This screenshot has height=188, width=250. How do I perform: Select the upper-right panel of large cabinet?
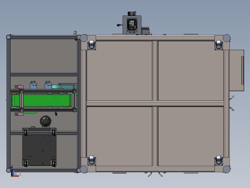[191, 71]
